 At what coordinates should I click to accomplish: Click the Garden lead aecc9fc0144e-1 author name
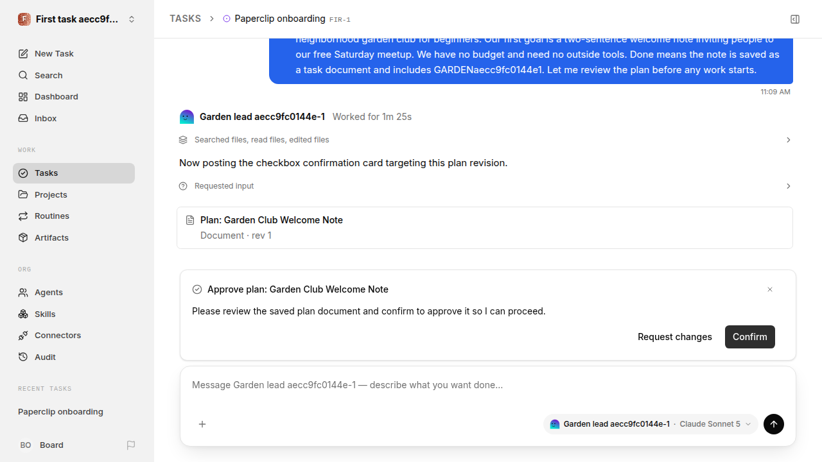point(262,117)
